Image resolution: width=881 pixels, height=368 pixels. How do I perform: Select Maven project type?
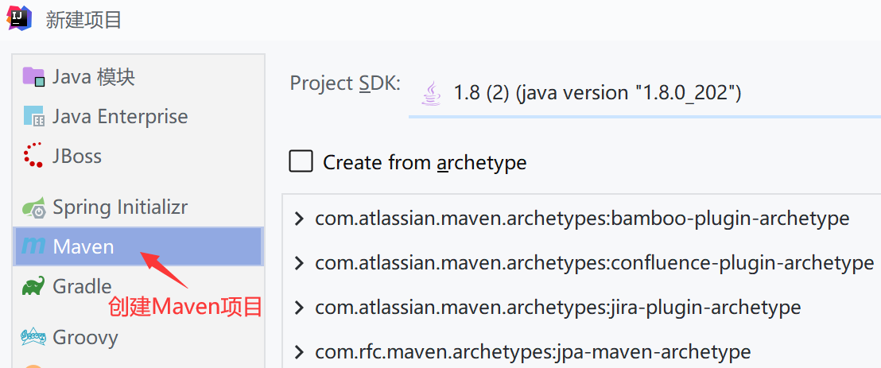coord(138,246)
